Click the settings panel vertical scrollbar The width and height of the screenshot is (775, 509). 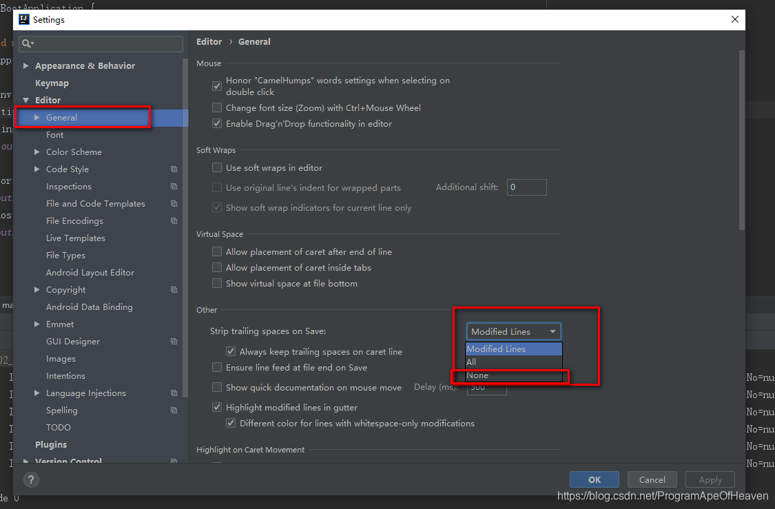(742, 140)
